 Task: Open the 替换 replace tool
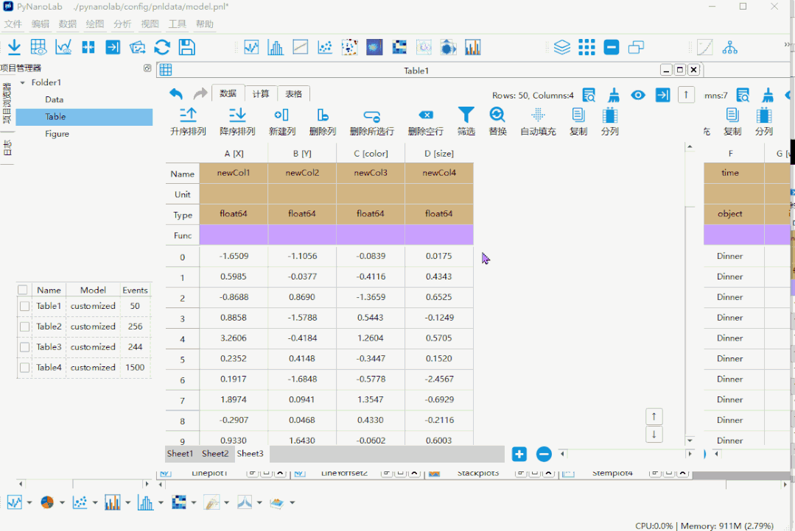click(497, 121)
